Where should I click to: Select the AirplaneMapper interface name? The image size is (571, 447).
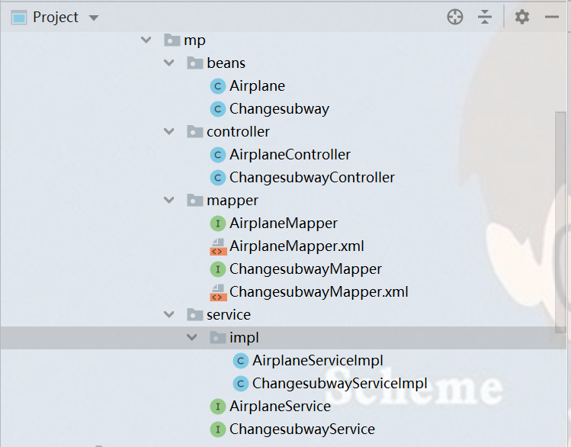click(284, 223)
